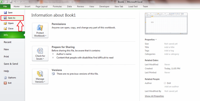Click the quick access Save icon
Viewport: 200px width, 101px height.
(x=11, y=2)
